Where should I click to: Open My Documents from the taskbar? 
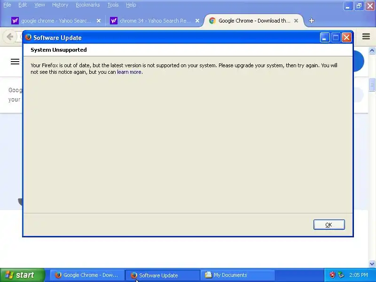coord(238,275)
